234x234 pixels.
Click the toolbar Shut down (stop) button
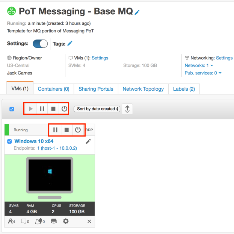(x=53, y=109)
